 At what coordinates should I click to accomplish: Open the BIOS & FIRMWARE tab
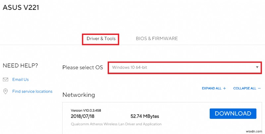click(x=157, y=39)
